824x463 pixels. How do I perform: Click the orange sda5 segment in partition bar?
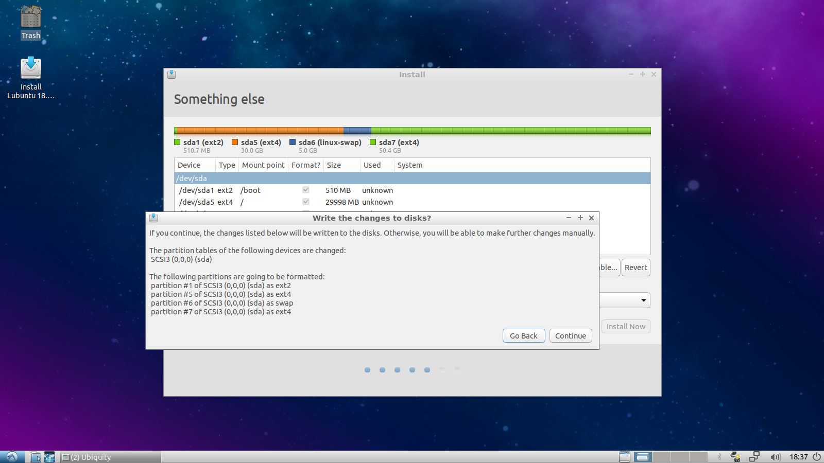click(259, 131)
